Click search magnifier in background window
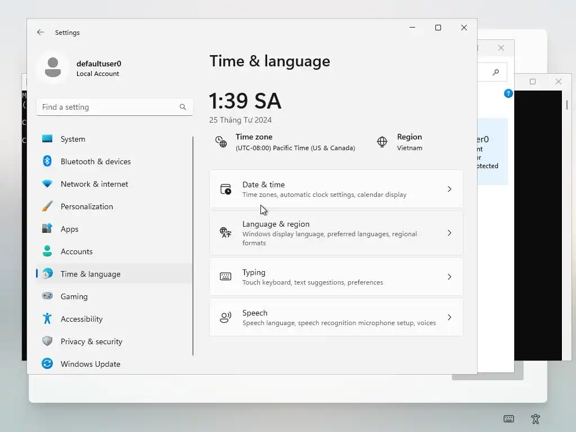576x432 pixels. 496,72
